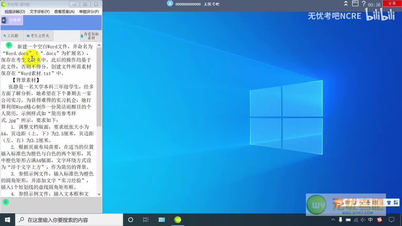Click the taskbar search box

[x=69, y=220]
